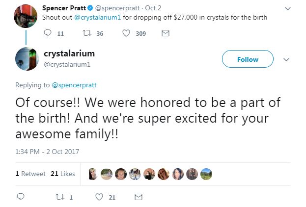
Task: Click the first liker's avatar
Action: [x=93, y=174]
